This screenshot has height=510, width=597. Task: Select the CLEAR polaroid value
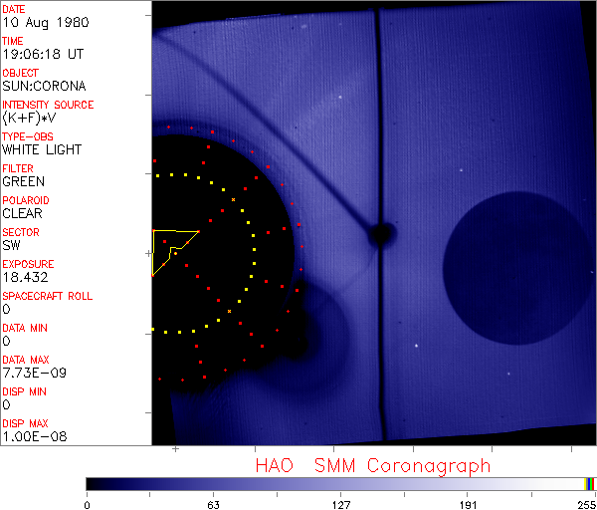click(23, 213)
